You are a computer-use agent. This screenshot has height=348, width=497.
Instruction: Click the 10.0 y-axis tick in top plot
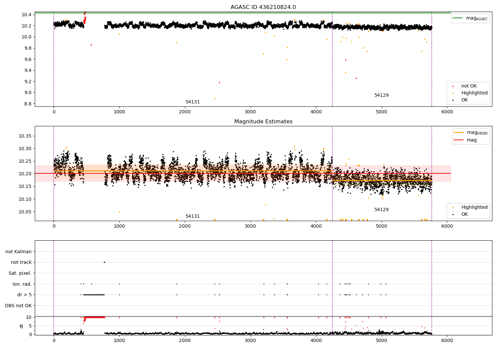pyautogui.click(x=27, y=37)
